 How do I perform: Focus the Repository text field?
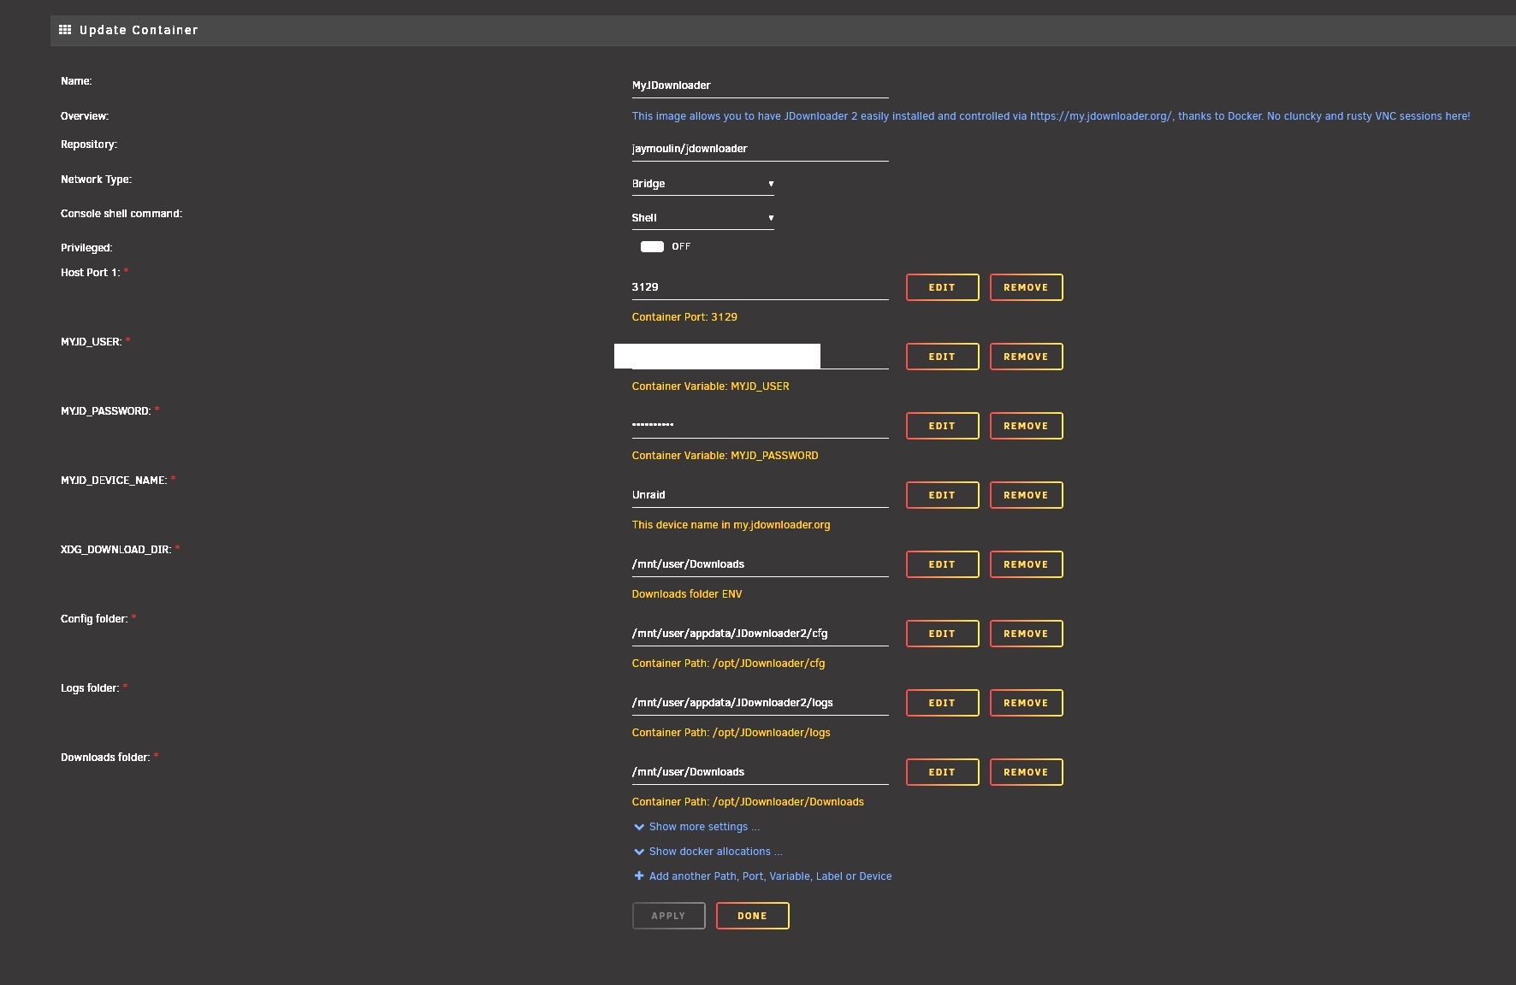click(x=760, y=149)
